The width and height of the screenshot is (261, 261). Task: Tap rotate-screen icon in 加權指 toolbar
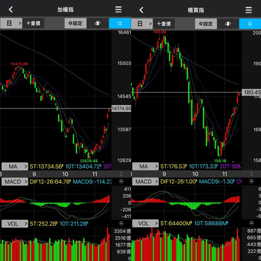98,23
